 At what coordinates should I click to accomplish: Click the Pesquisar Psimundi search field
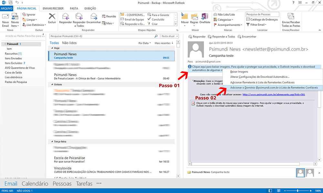point(102,36)
